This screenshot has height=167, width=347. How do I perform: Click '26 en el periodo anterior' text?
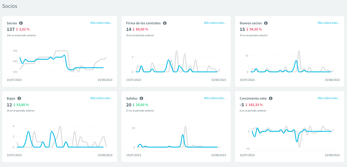pos(21,111)
